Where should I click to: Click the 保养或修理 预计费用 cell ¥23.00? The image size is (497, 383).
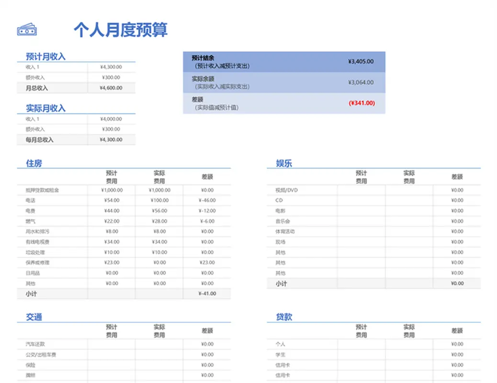click(x=111, y=262)
